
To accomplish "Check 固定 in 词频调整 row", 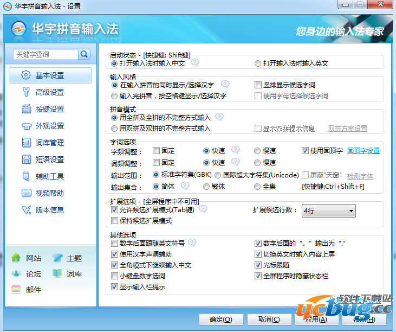I will click(x=157, y=163).
